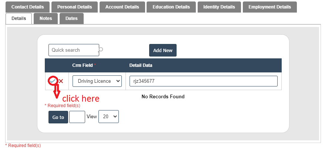Show the Identity Details tab
The image size is (325, 150).
point(219,7)
